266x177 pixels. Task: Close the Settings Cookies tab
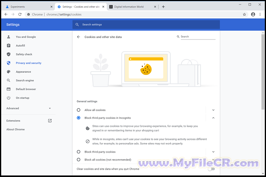tap(103, 7)
